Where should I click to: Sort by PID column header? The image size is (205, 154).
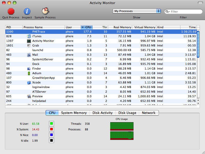tap(14, 27)
